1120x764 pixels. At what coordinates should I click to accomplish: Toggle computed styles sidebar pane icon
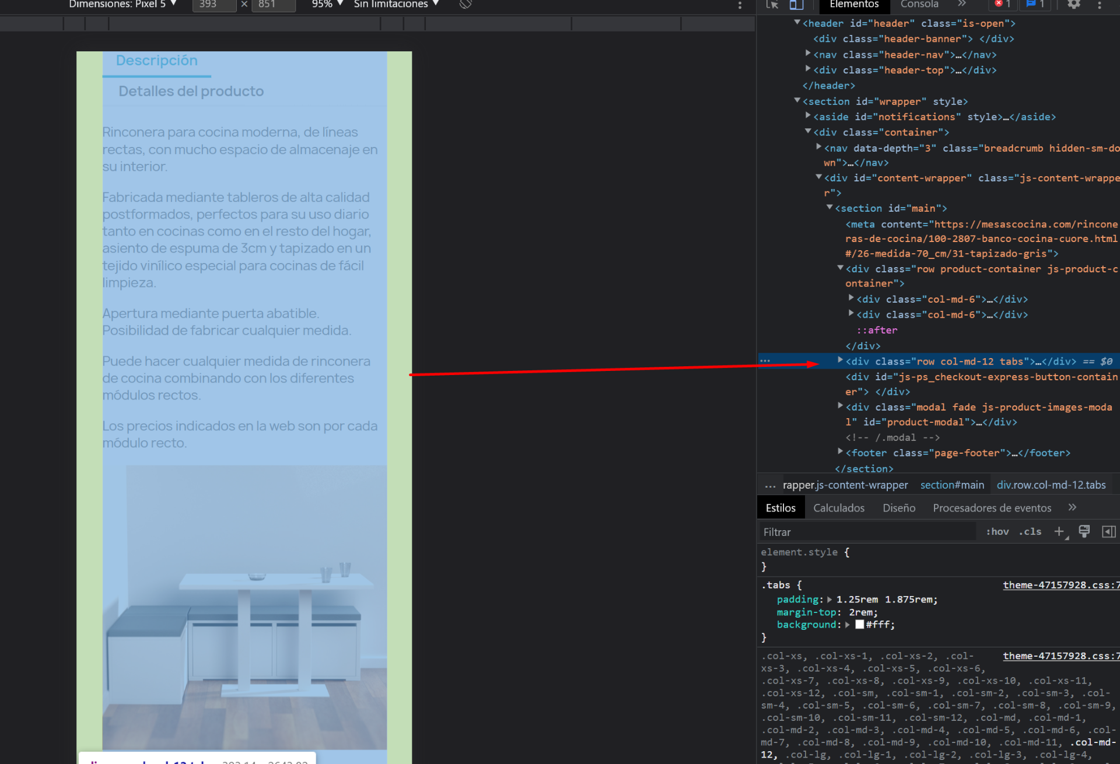tap(1108, 531)
